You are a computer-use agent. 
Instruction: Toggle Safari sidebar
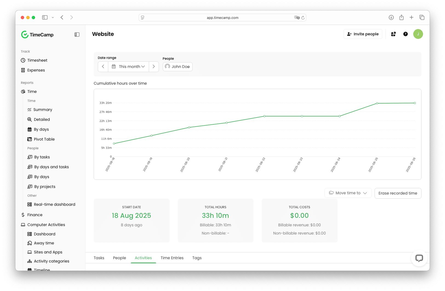click(45, 18)
